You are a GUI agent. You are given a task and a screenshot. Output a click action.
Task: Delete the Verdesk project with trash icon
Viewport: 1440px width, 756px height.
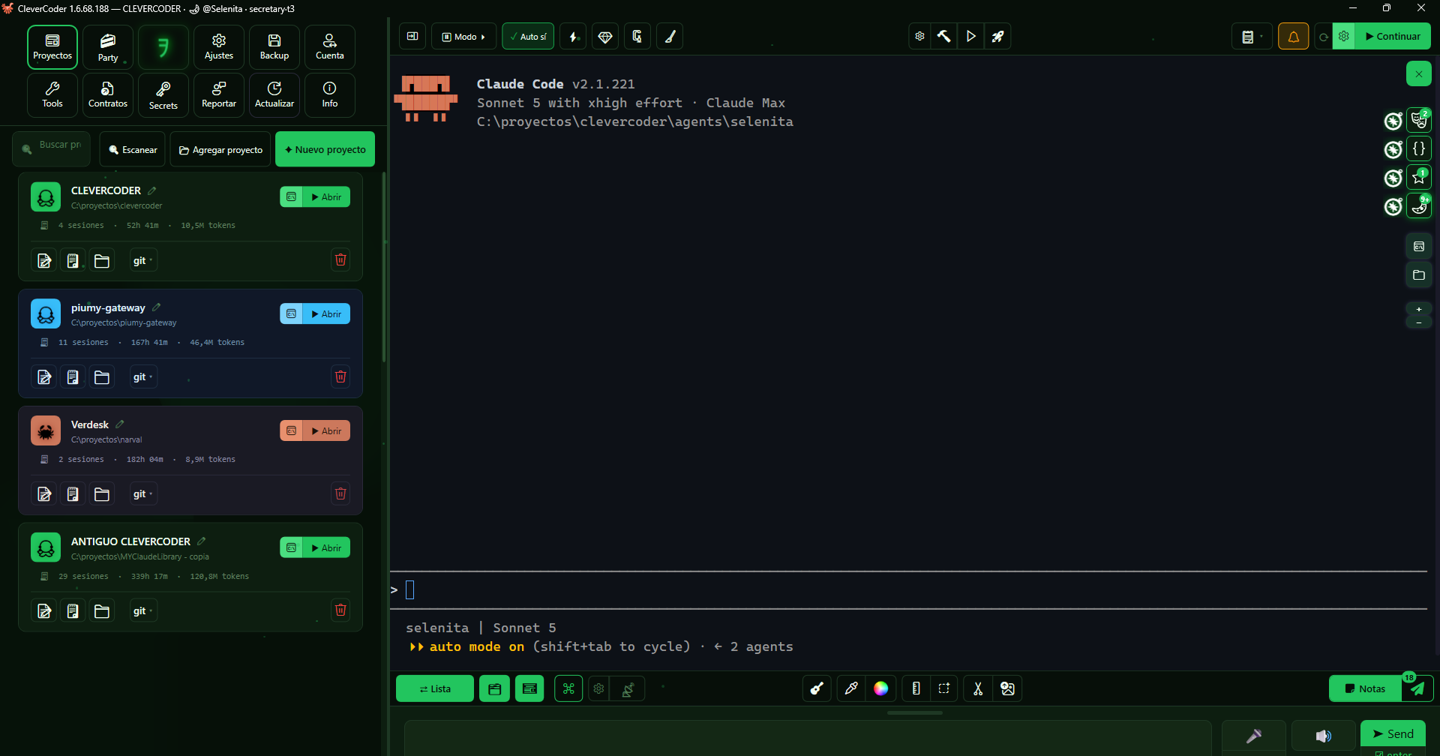[x=340, y=493]
